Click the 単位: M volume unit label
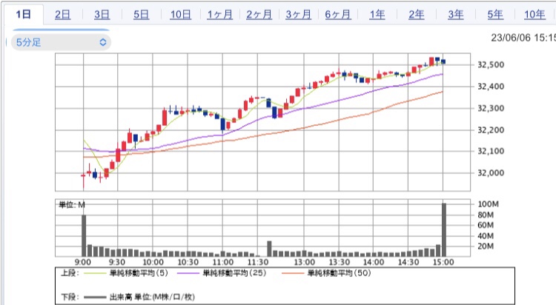This screenshot has width=556, height=305. point(71,205)
